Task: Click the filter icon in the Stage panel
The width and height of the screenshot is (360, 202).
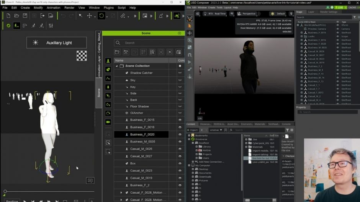Action: (x=355, y=17)
